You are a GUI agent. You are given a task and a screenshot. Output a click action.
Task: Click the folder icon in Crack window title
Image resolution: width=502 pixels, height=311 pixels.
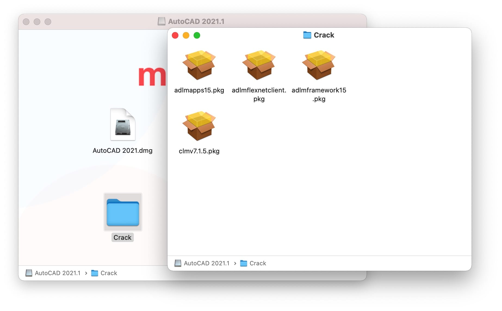[x=307, y=35]
